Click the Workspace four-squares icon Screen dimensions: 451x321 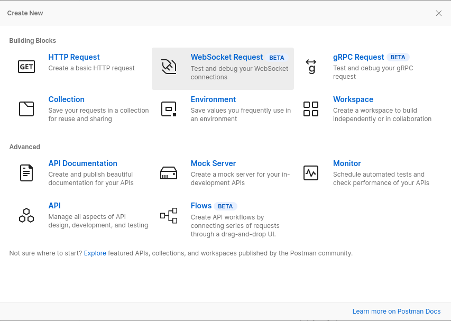311,109
